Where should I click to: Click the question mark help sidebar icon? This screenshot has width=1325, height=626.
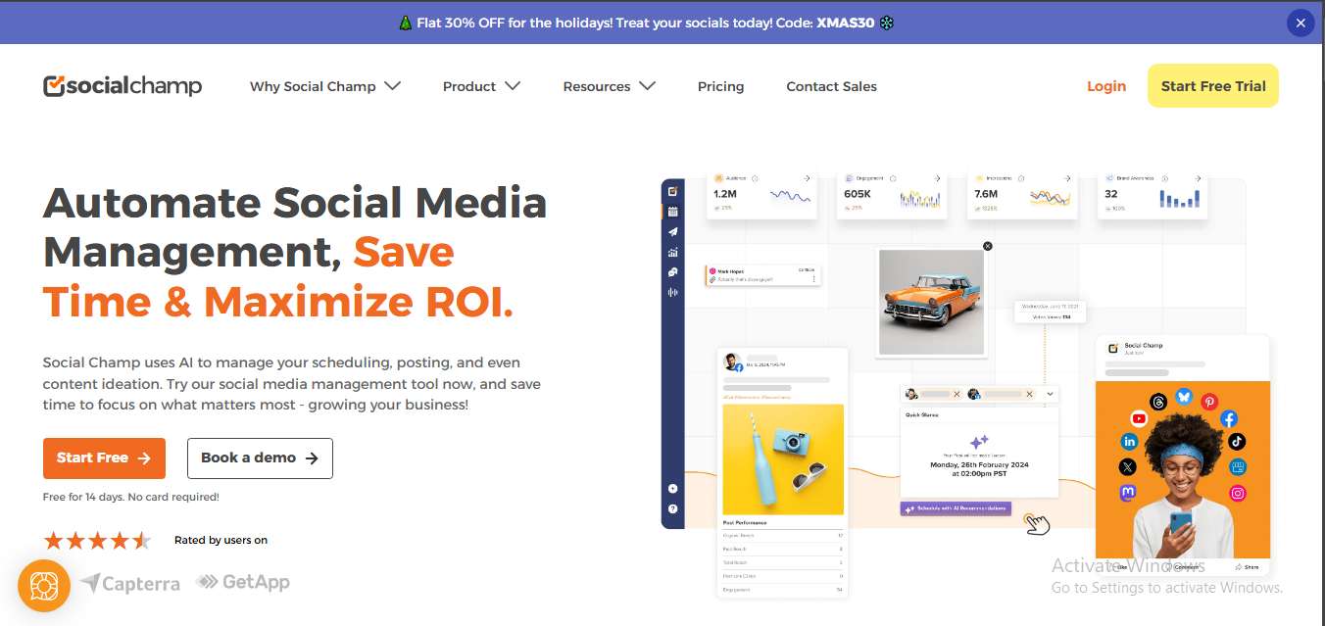tap(673, 508)
